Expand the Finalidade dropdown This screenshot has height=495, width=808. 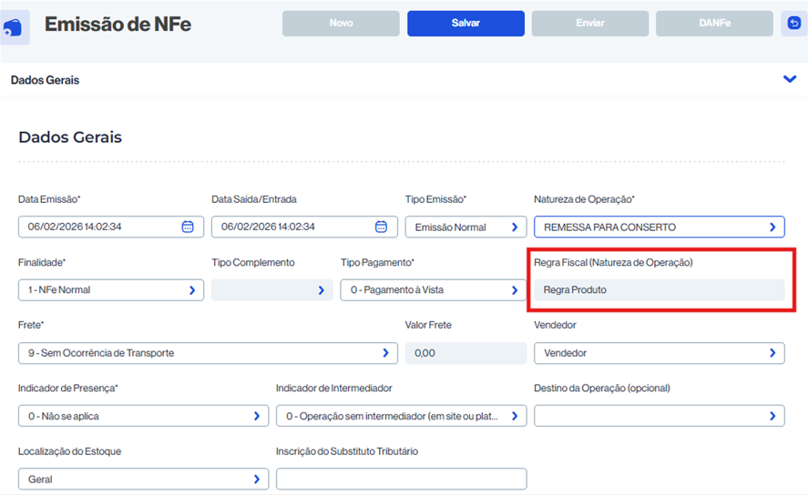tap(192, 290)
